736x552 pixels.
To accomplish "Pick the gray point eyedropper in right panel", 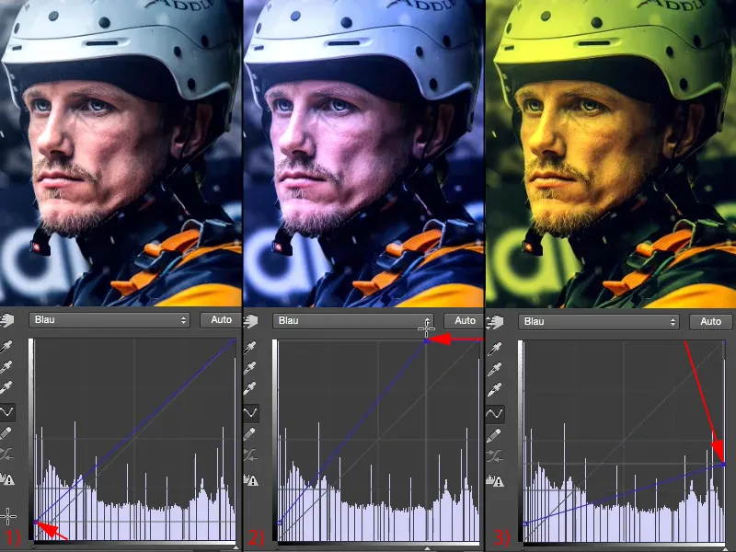I will click(x=494, y=370).
